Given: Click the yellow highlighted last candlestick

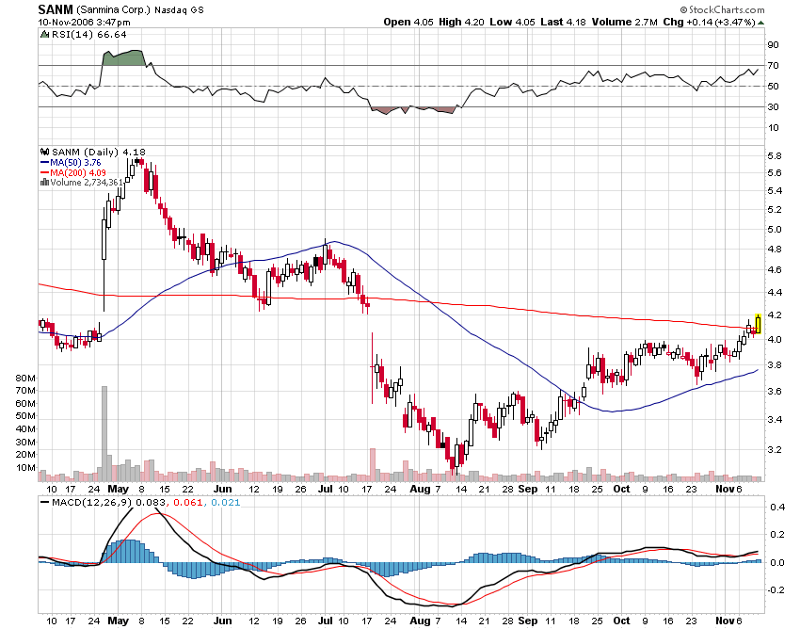Looking at the screenshot, I should pyautogui.click(x=758, y=324).
